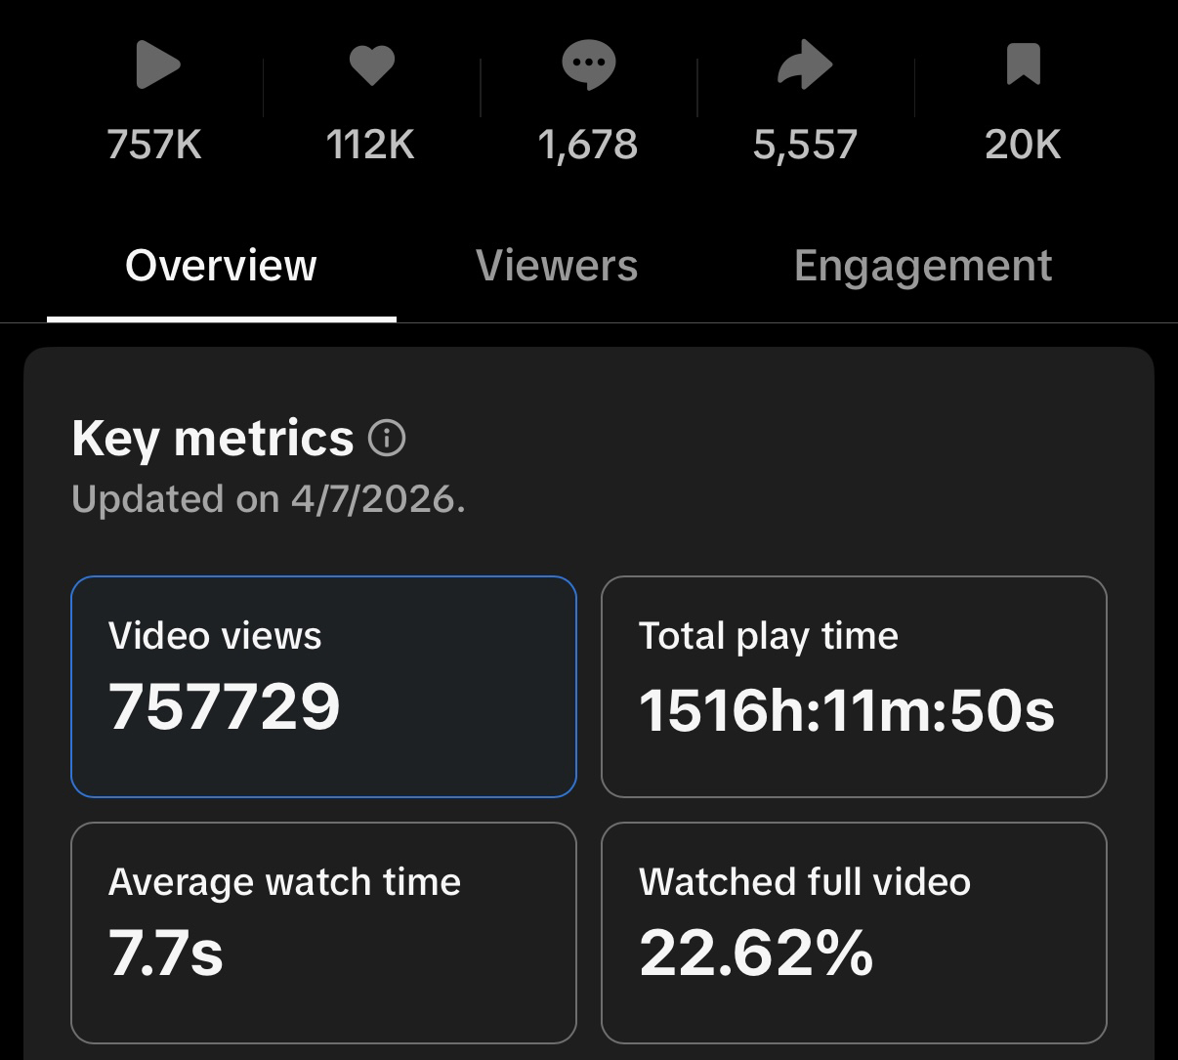The image size is (1178, 1060).
Task: Tap the comment bubble icon
Action: [589, 66]
